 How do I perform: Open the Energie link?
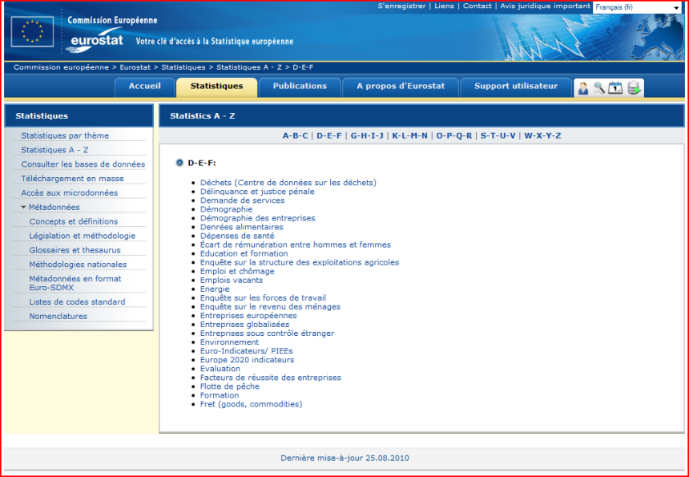pyautogui.click(x=215, y=289)
